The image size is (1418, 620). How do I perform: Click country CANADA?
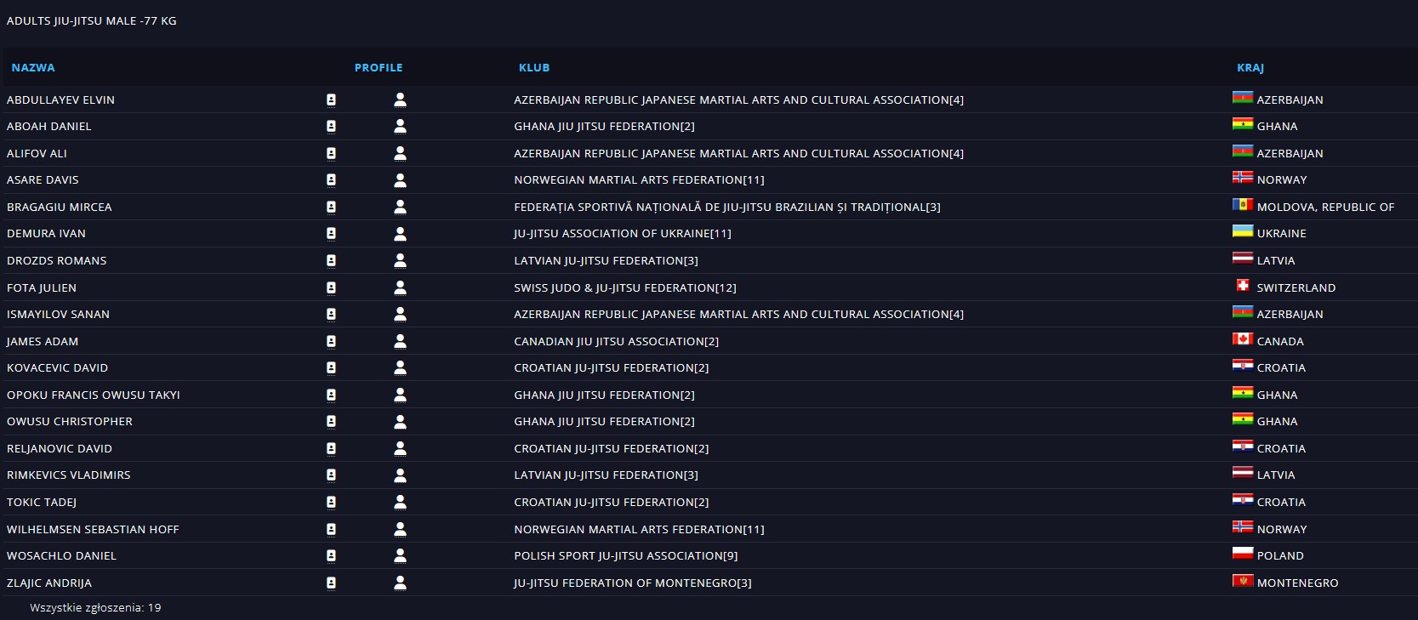1280,341
